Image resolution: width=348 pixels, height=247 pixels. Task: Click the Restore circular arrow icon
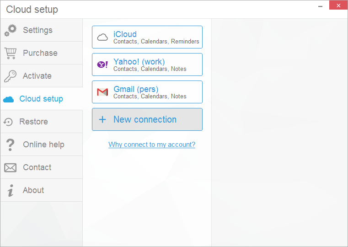(x=8, y=122)
